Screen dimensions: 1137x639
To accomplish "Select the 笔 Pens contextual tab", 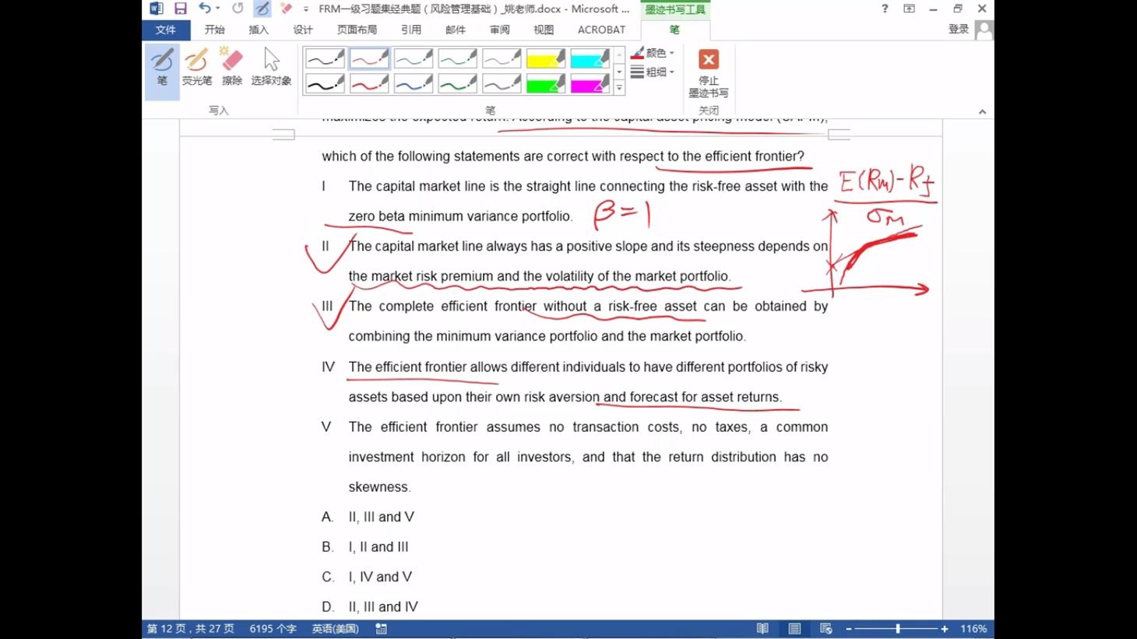I will (674, 30).
